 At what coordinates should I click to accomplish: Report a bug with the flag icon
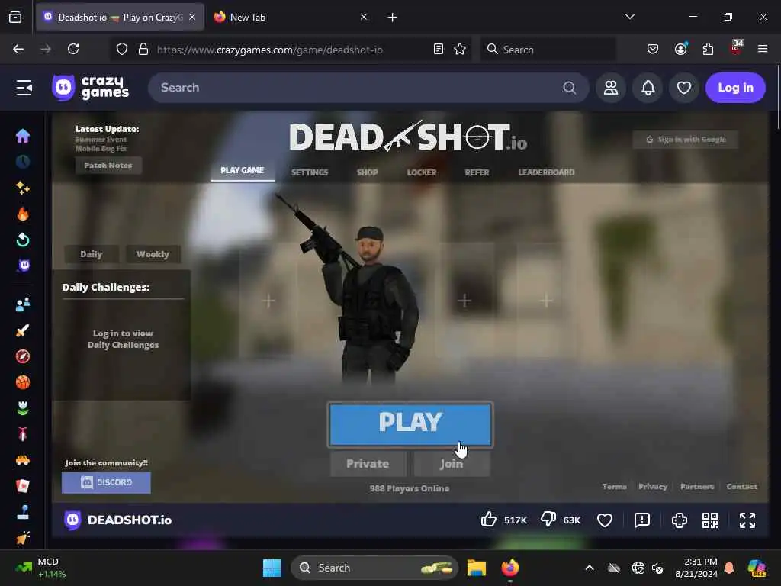(642, 520)
